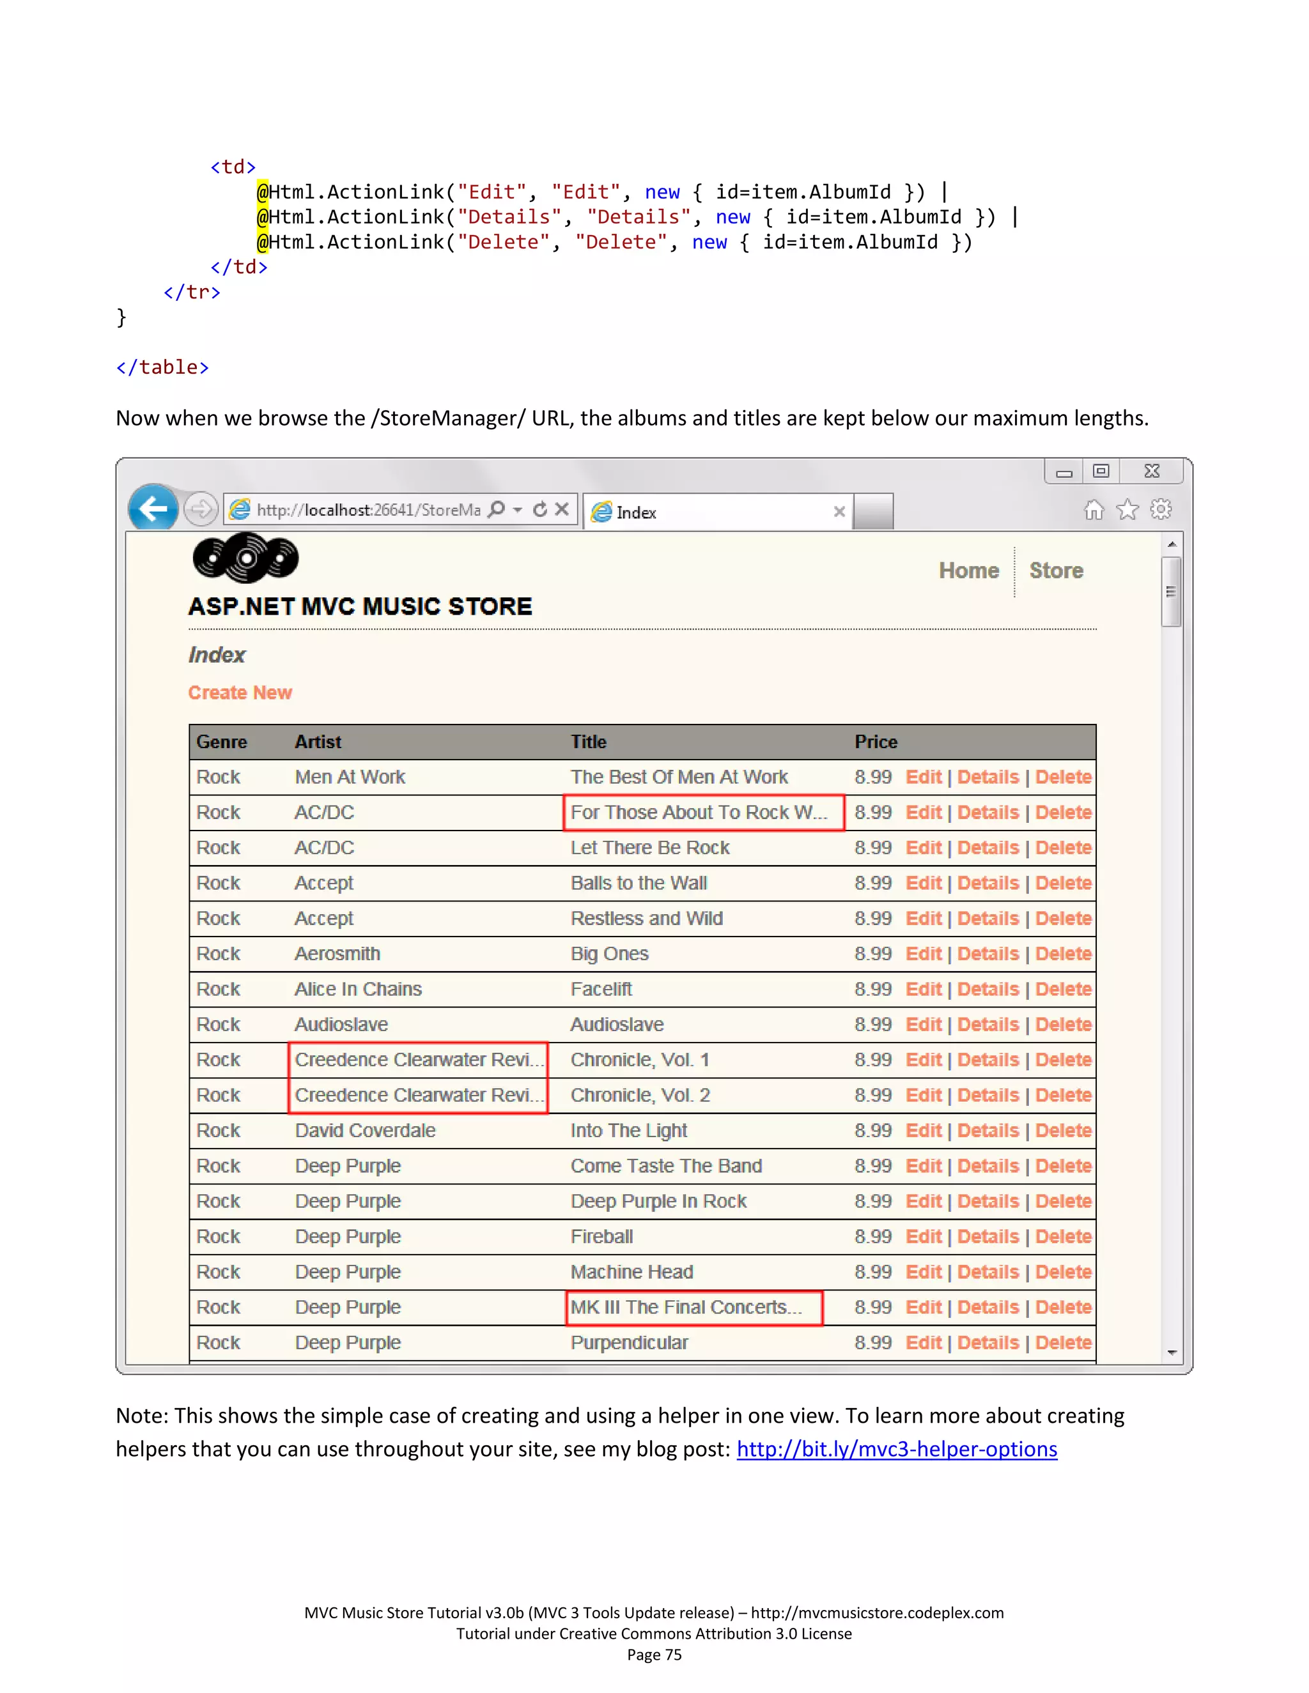Open the Tools gear icon
Screen dimensions: 1309x1693
1161,510
